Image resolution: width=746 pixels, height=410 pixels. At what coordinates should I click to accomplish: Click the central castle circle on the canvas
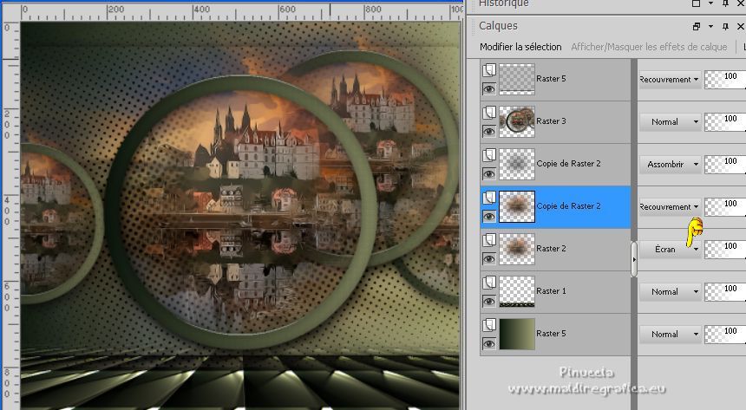(242, 212)
